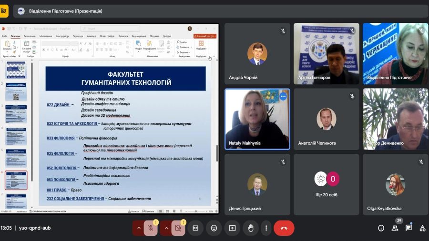Click meeting code yuo-qpnd-aub
This screenshot has height=241, width=429.
click(35, 228)
